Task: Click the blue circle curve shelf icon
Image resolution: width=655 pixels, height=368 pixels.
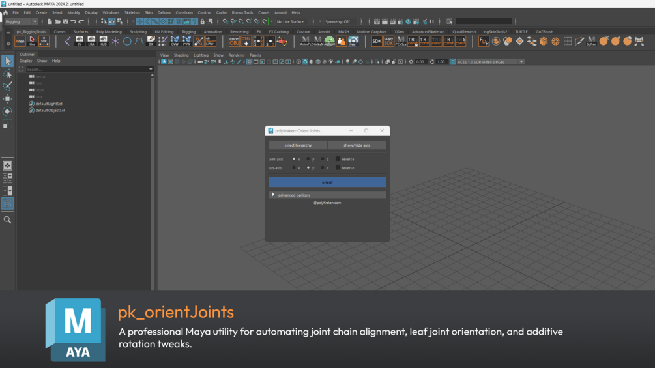Action: (x=127, y=41)
